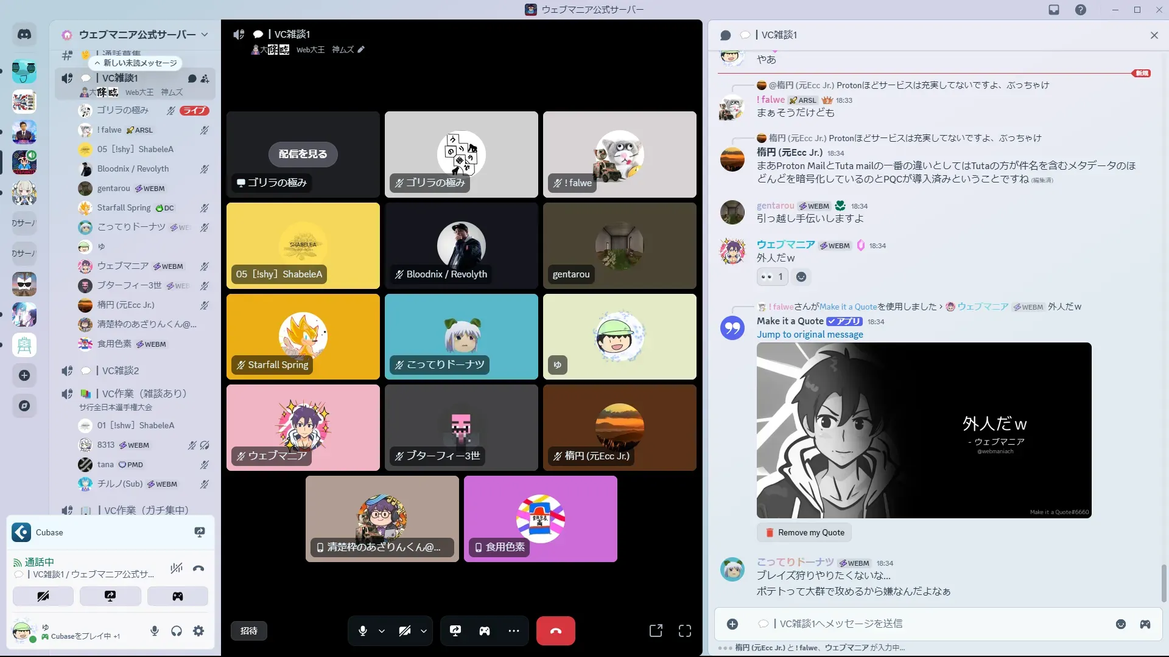Open user settings gear icon

[198, 631]
